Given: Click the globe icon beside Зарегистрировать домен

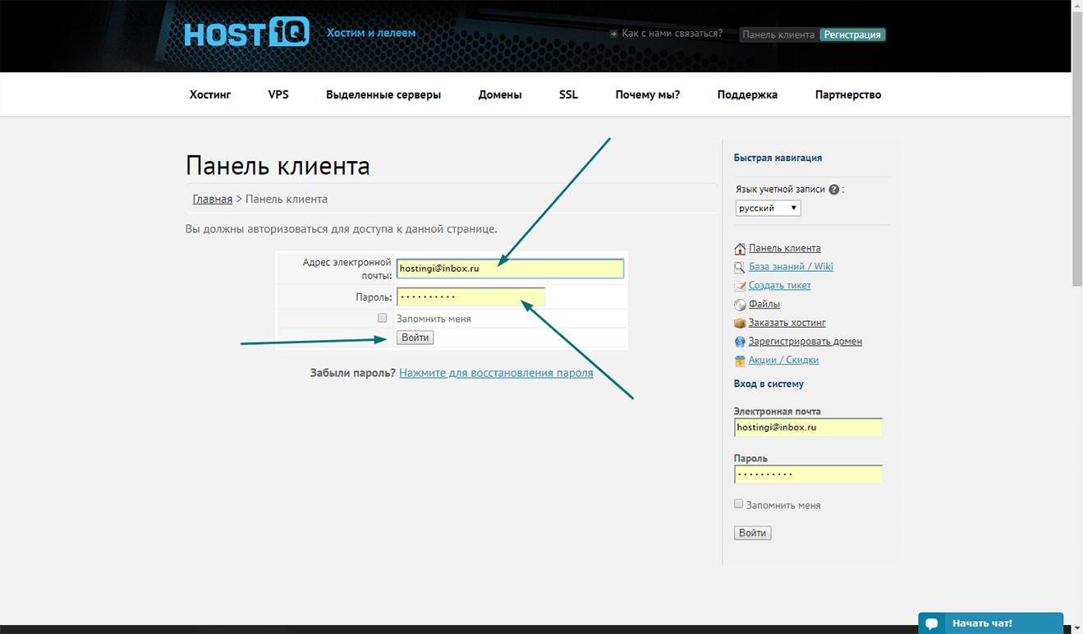Looking at the screenshot, I should 740,342.
